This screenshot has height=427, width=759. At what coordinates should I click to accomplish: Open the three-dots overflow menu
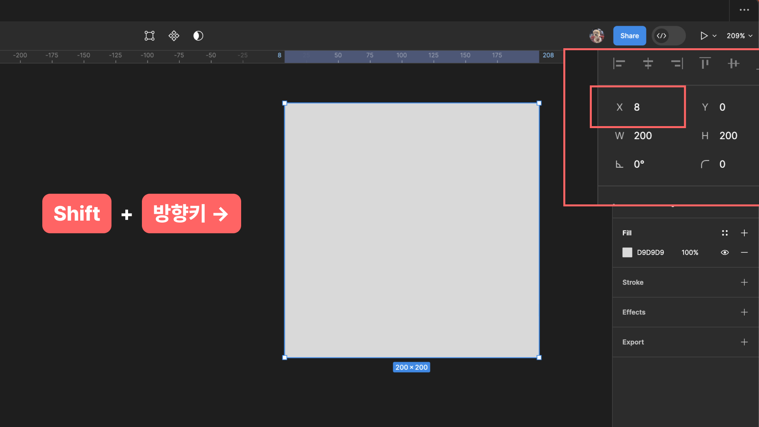744,10
